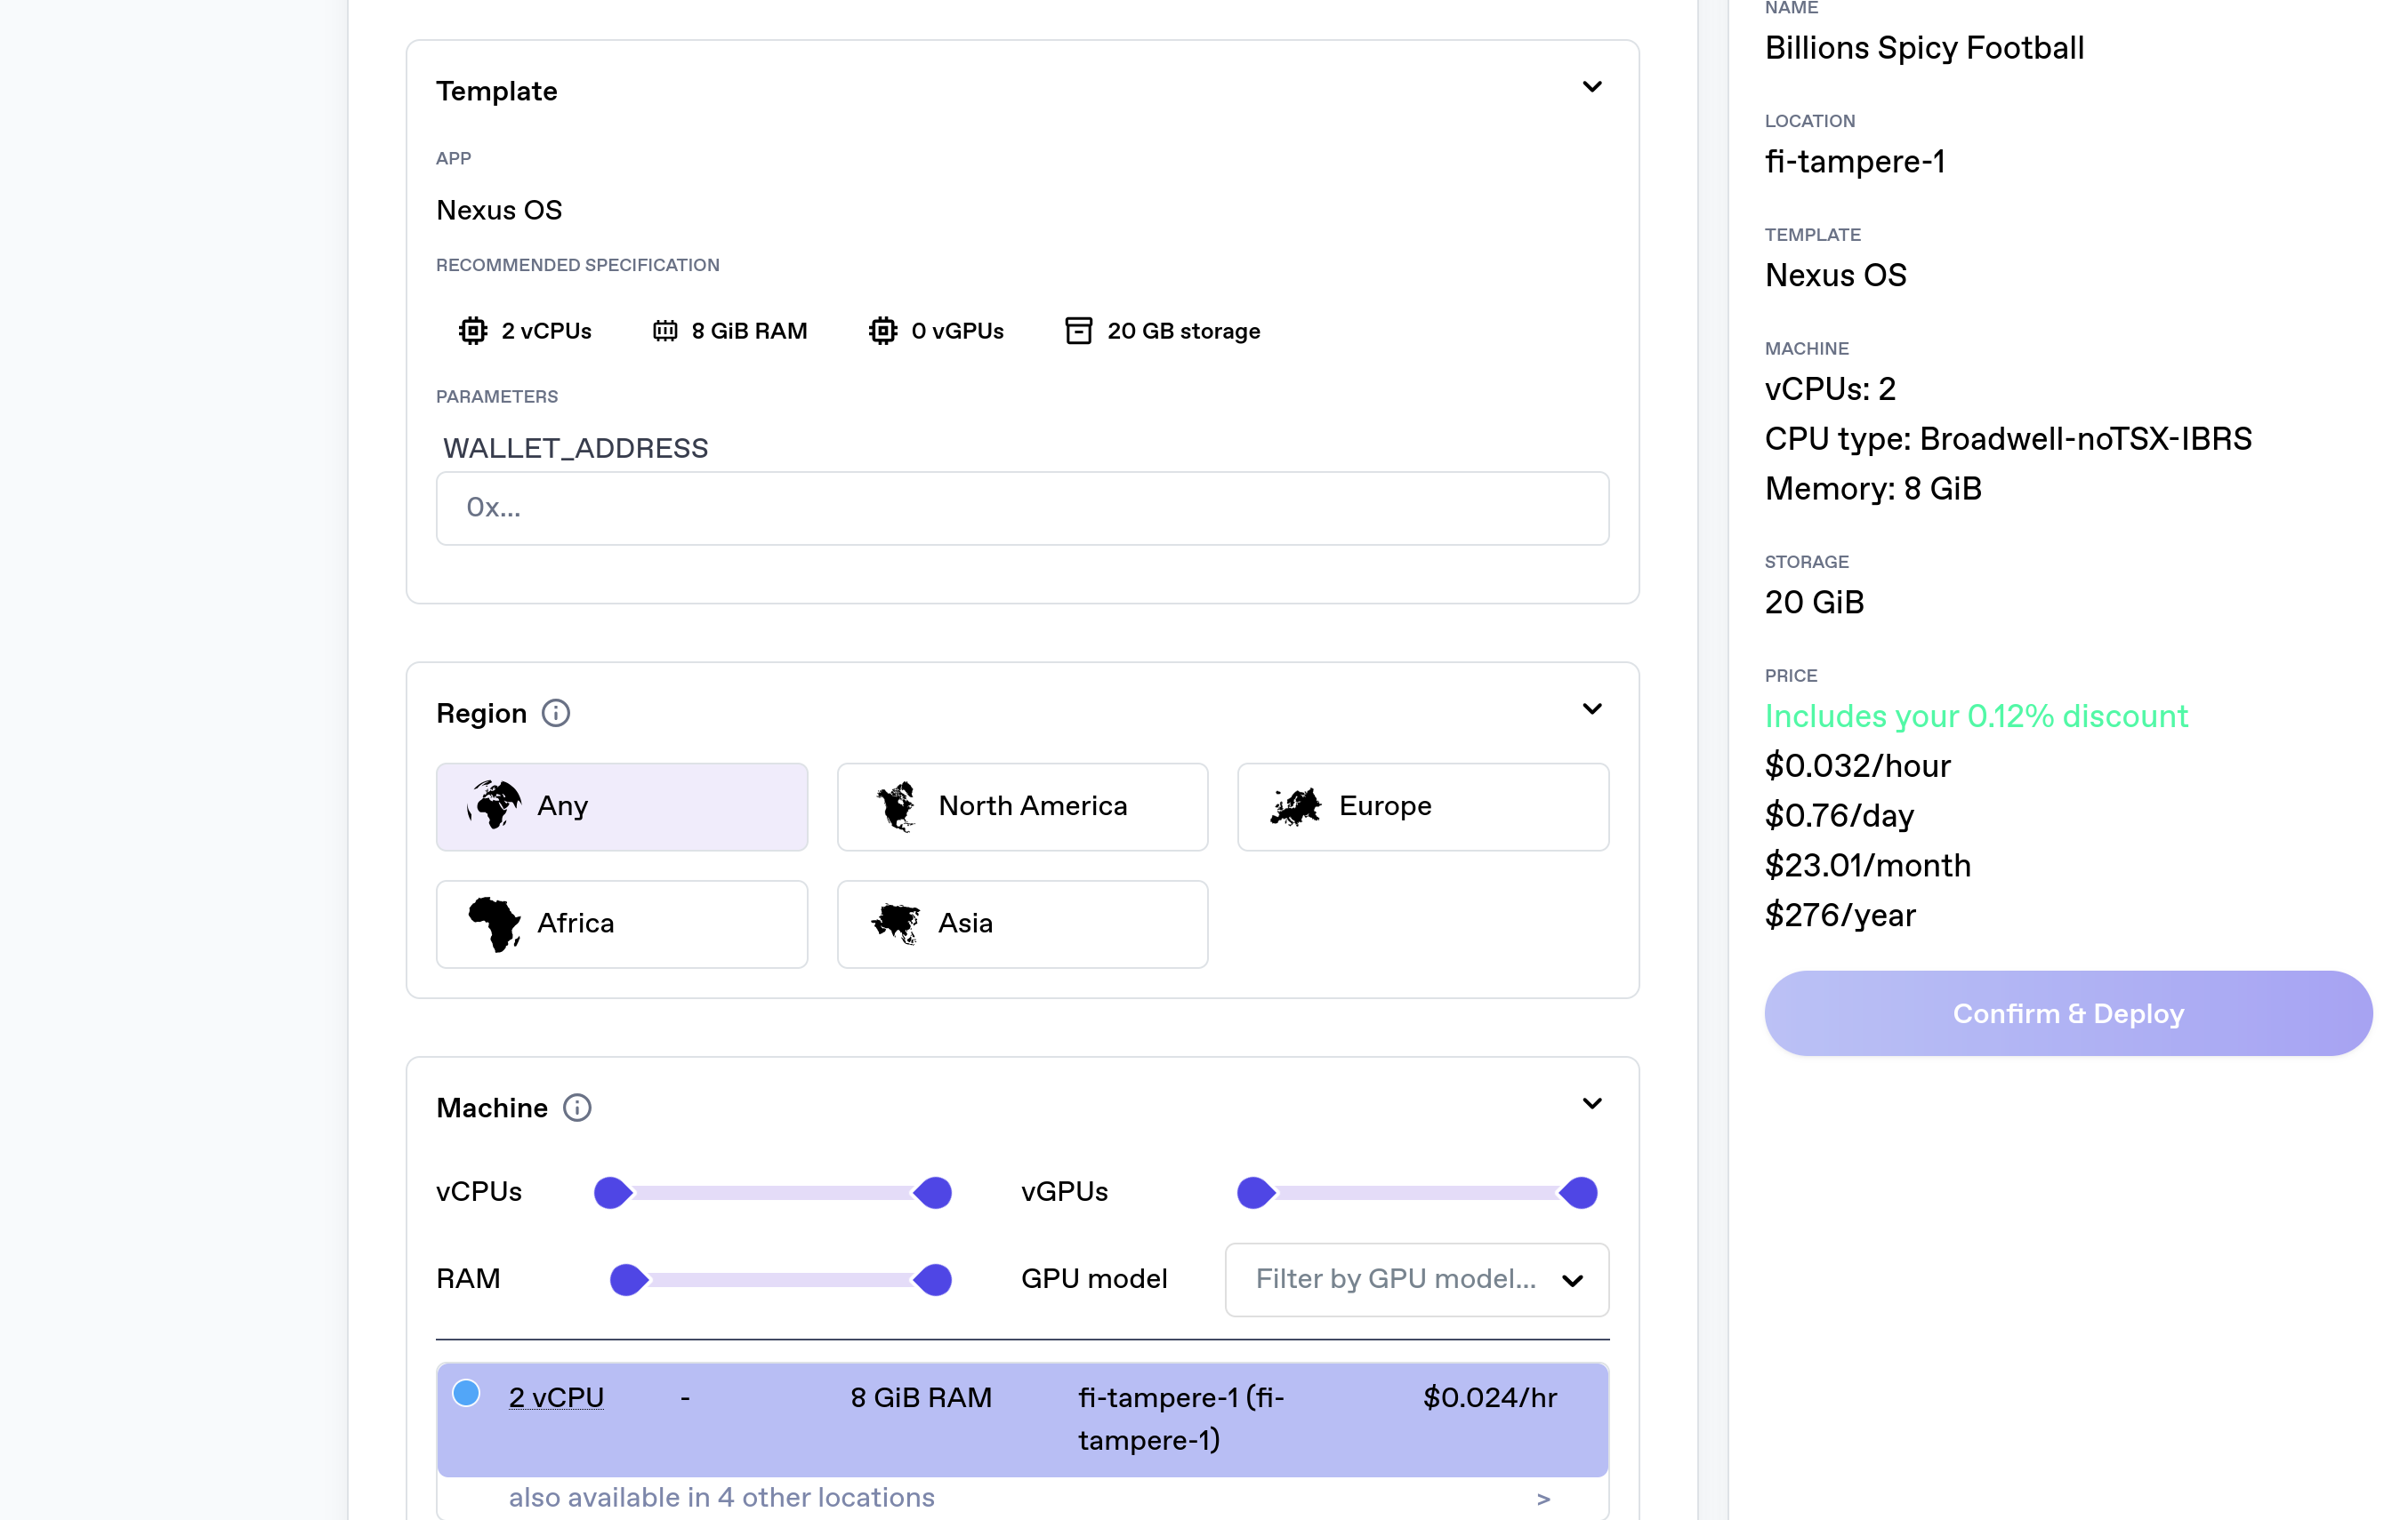The width and height of the screenshot is (2408, 1520).
Task: Open the GPU model filter dropdown
Action: pyautogui.click(x=1416, y=1279)
